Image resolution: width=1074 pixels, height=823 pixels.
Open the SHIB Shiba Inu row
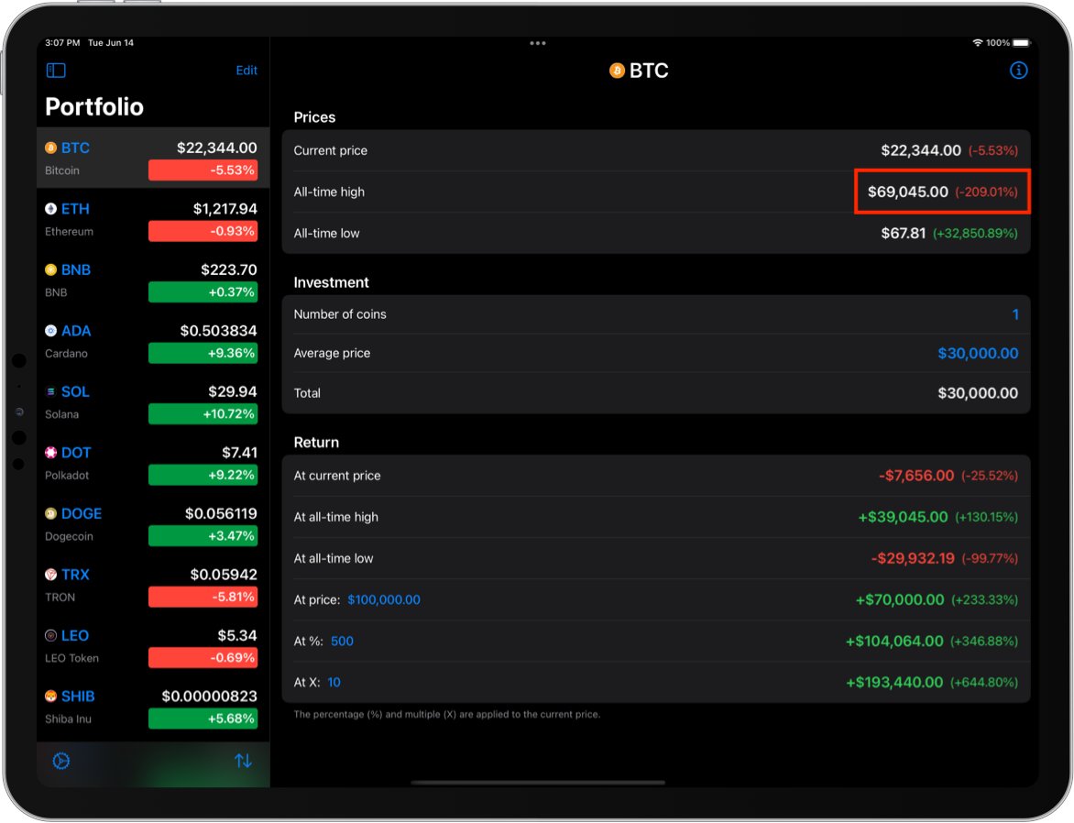153,708
